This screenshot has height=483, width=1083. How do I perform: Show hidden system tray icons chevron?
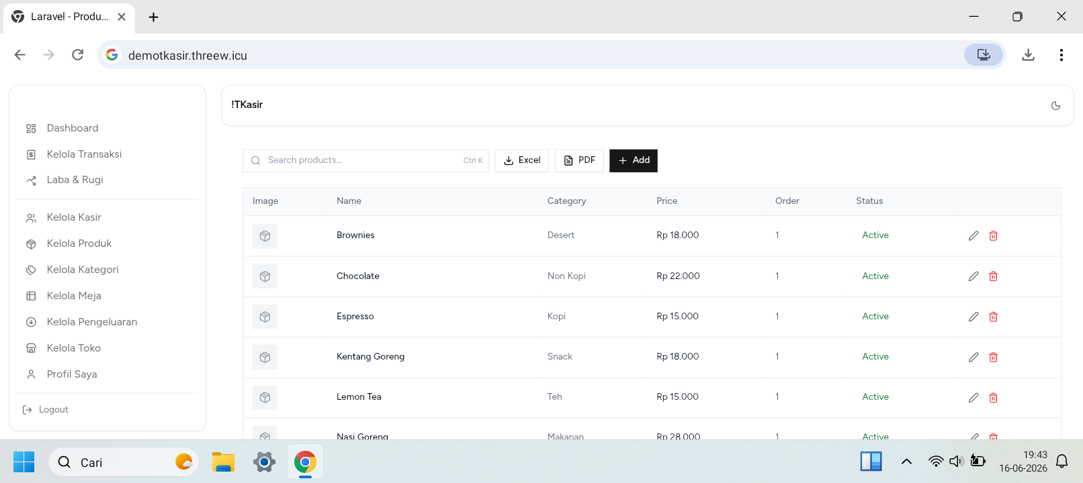tap(906, 462)
